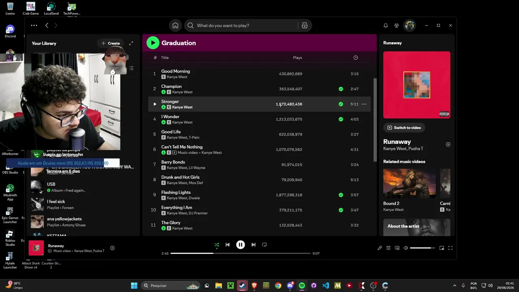This screenshot has height=292, width=519.
Task: Add the playing track via the plus icon in the bottom bar
Action: 112,248
